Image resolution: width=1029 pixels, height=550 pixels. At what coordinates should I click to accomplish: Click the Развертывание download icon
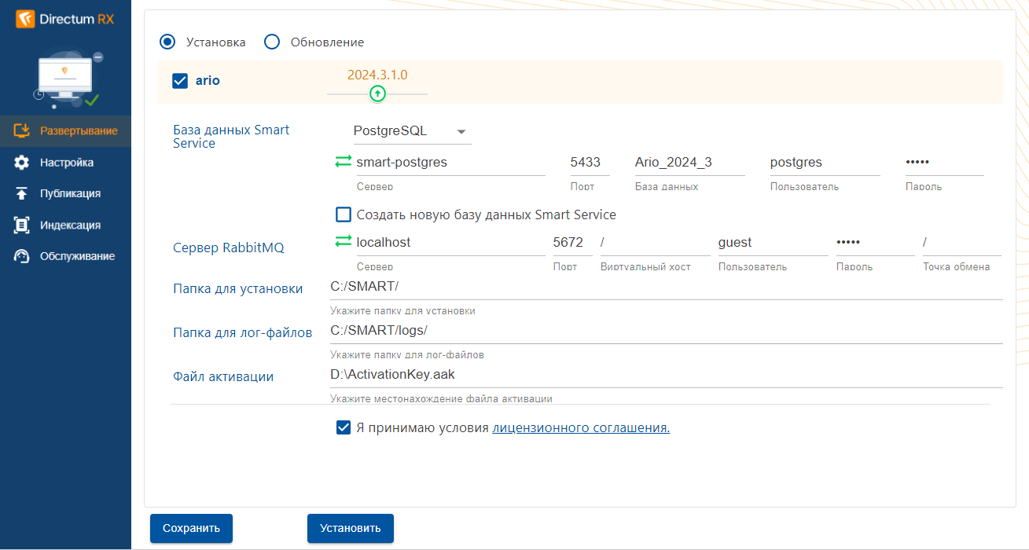(x=22, y=130)
